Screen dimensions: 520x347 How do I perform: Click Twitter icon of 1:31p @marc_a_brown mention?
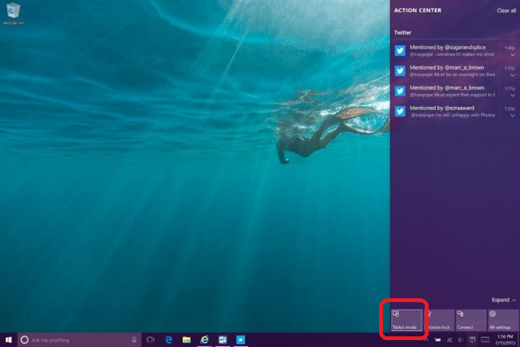400,91
